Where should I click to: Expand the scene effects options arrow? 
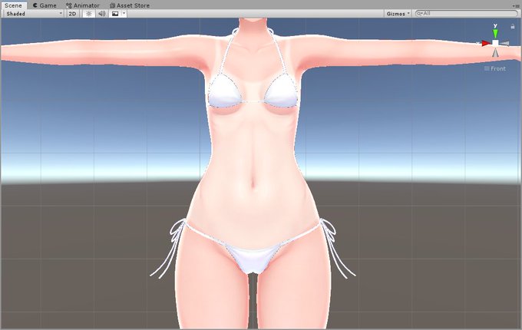[124, 14]
